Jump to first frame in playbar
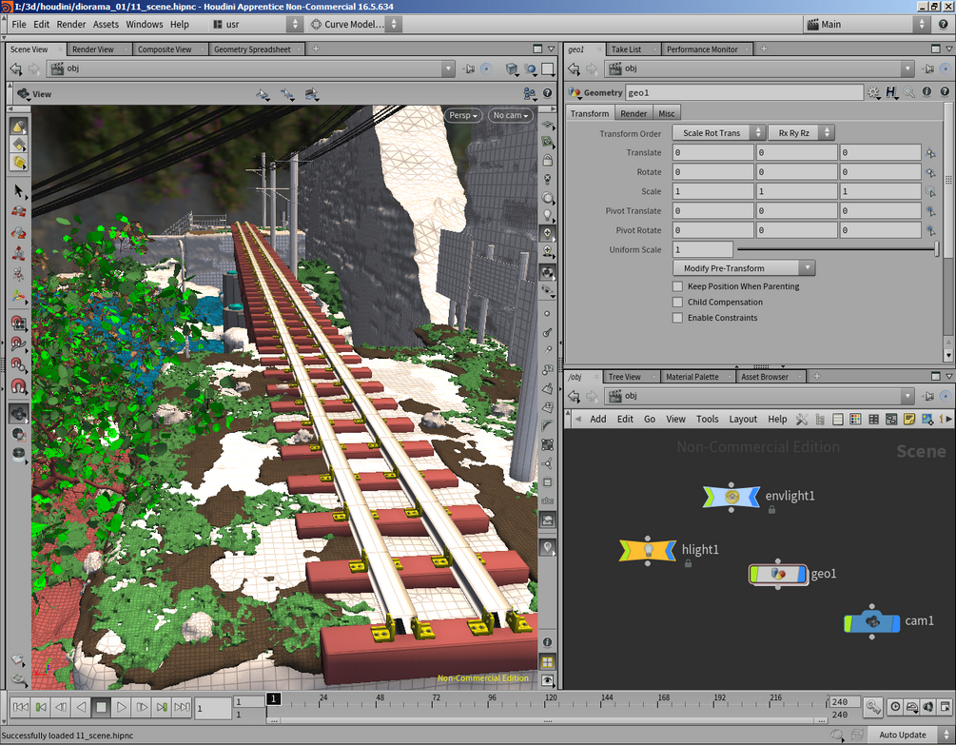This screenshot has width=956, height=746. [20, 708]
